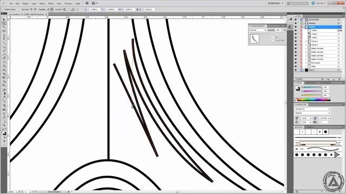Screen dimensions: 346x194
Task: Toggle visibility of the Outline layer
Action: click(296, 27)
